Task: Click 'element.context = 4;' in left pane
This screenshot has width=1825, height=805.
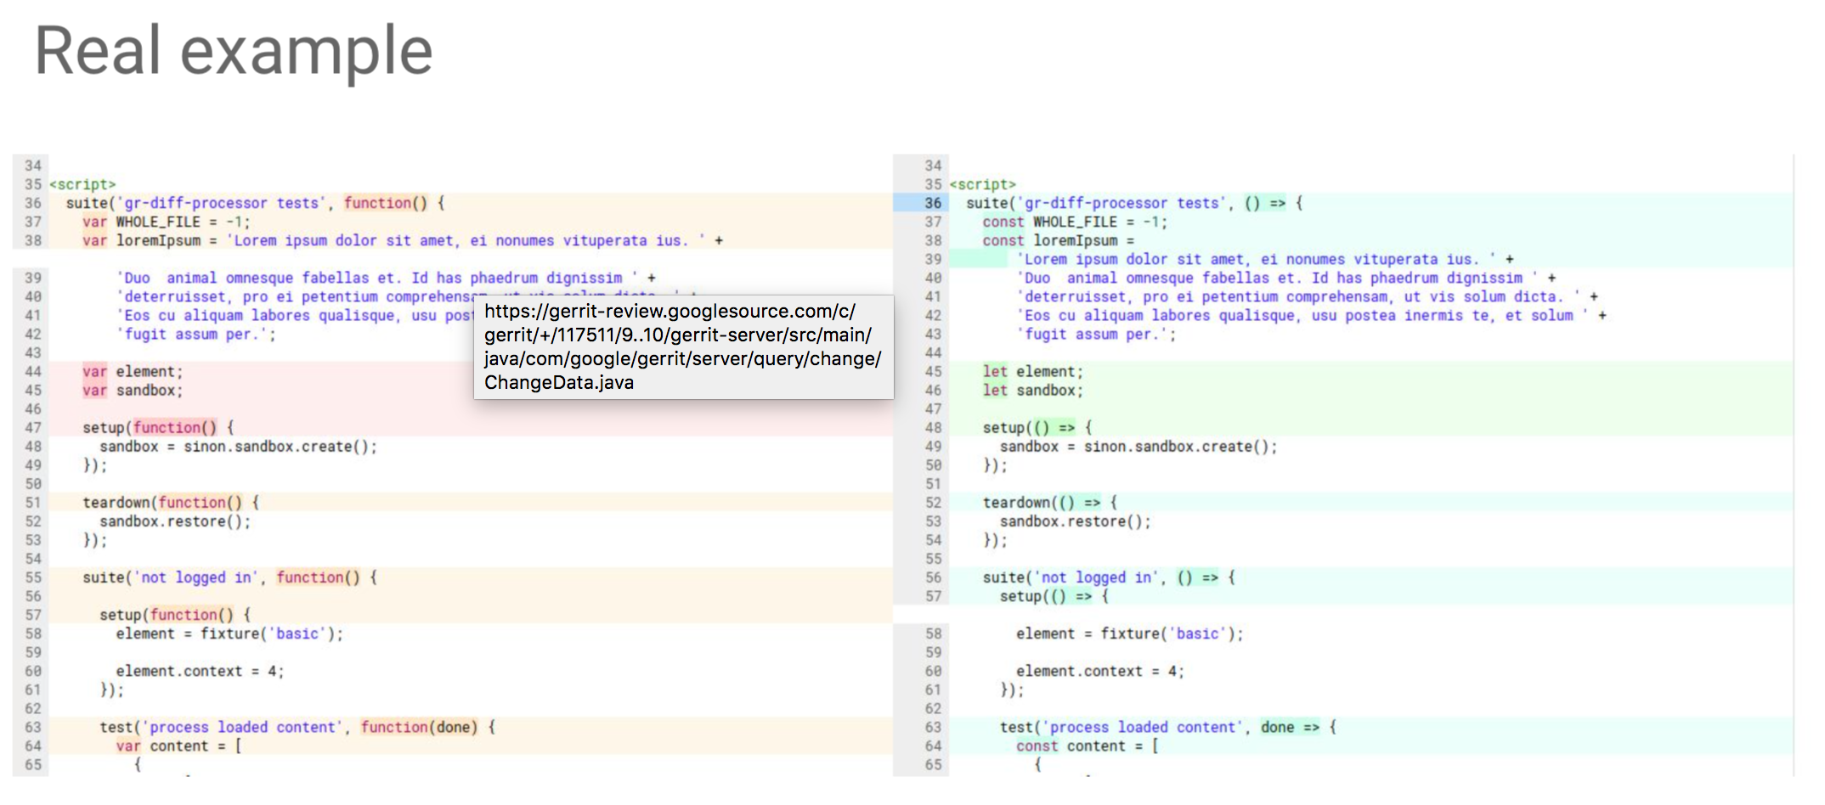Action: pyautogui.click(x=200, y=671)
